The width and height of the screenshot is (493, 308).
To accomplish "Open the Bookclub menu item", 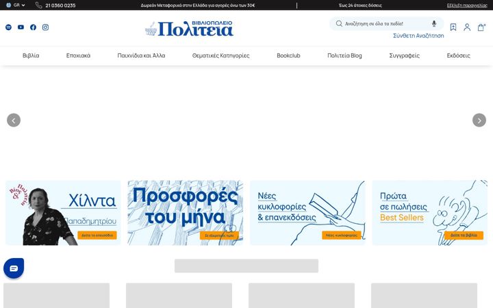I will [x=288, y=55].
